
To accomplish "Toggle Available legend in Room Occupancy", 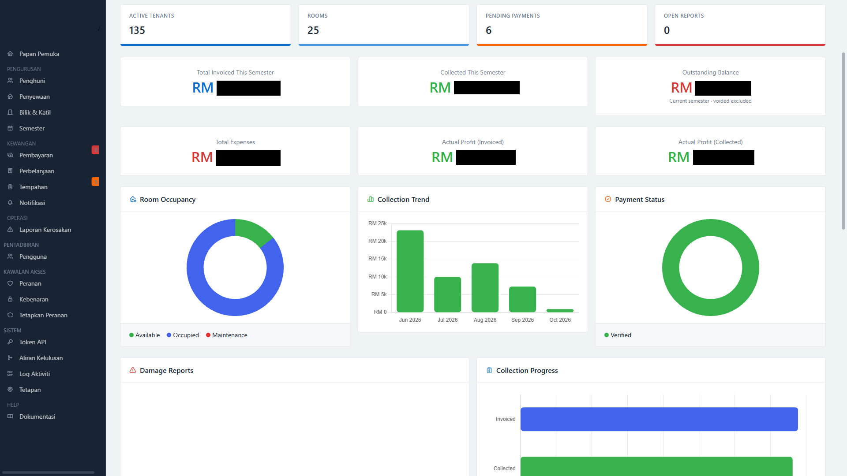I will tap(144, 335).
